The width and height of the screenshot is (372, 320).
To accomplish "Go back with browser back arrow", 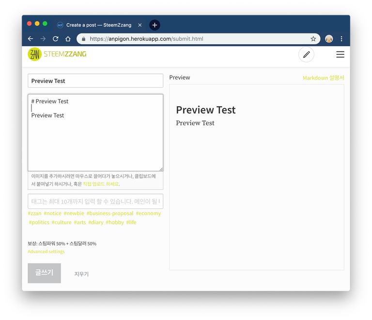I will (x=31, y=39).
